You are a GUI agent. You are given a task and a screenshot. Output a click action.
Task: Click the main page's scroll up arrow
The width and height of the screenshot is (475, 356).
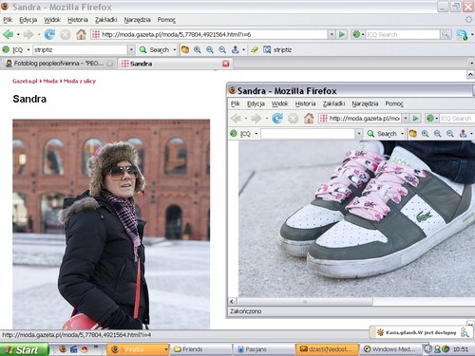[470, 74]
